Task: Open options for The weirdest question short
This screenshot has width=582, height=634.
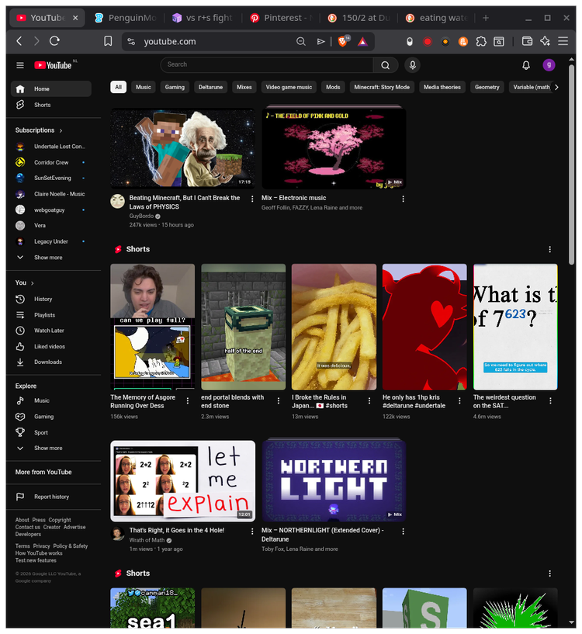Action: [550, 400]
